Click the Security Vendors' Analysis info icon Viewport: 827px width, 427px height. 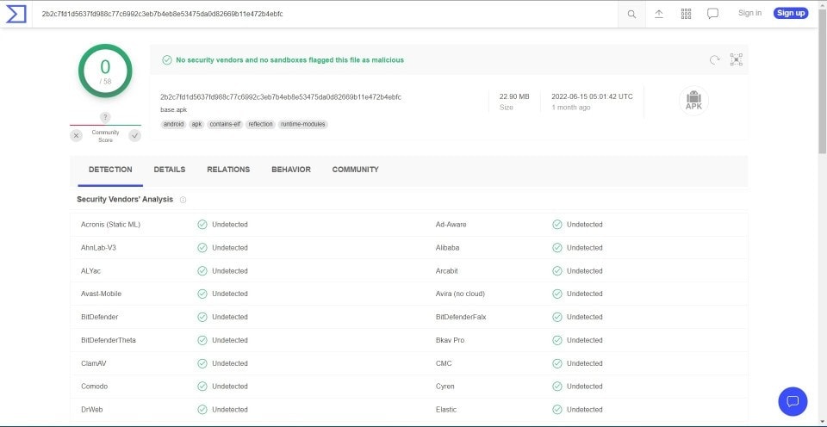tap(183, 200)
